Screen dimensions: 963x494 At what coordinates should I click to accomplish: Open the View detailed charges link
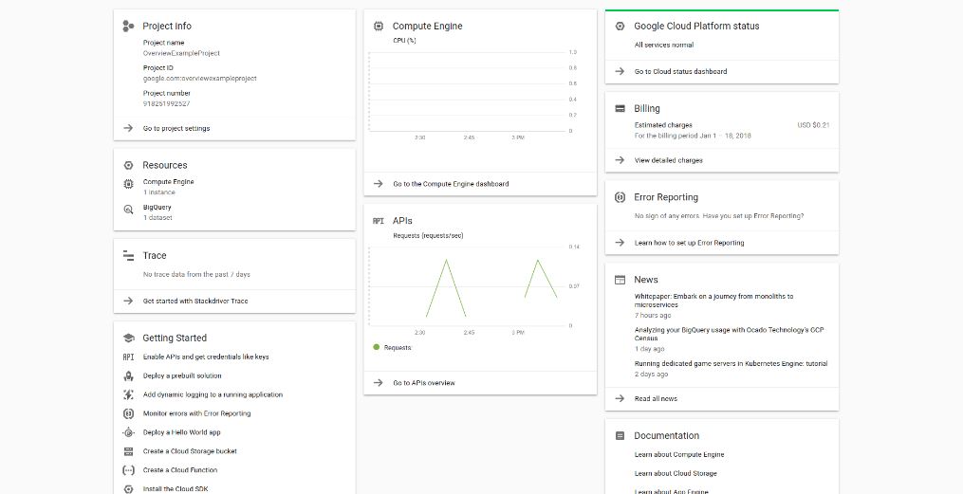(x=668, y=160)
